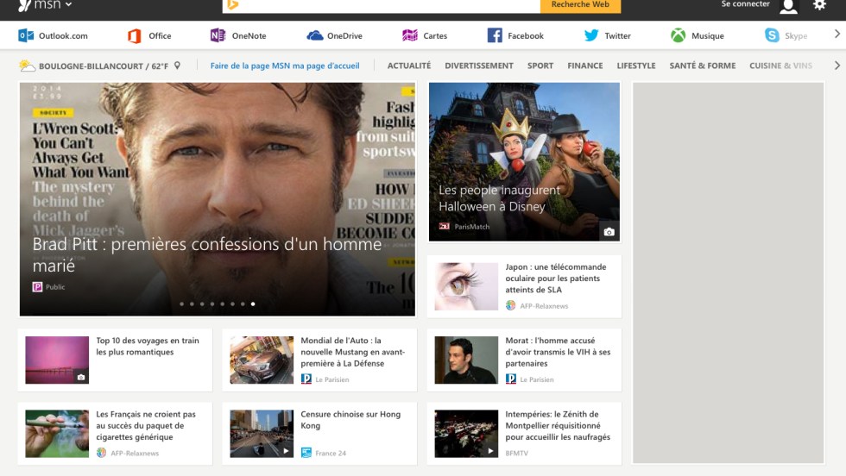Open Musique via the Xbox icon
The width and height of the screenshot is (846, 476).
pos(679,35)
